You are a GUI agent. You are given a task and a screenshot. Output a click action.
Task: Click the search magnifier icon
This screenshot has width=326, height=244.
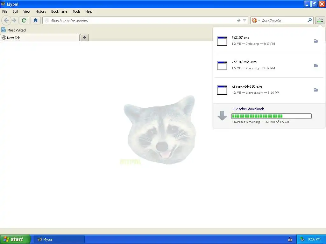(309, 20)
